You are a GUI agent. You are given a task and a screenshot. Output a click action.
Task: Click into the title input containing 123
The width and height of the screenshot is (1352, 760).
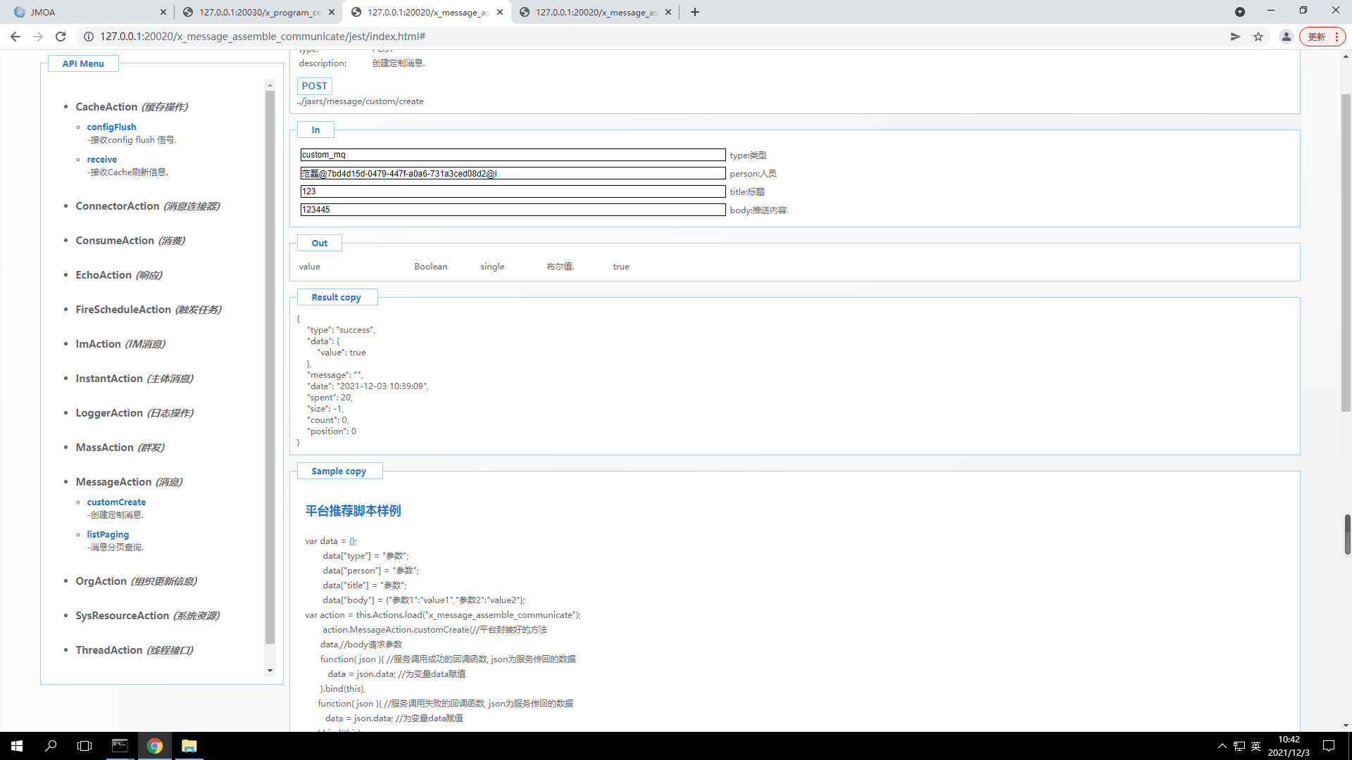[513, 191]
